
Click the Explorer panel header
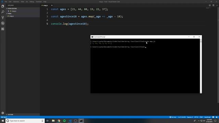tap(11, 5)
